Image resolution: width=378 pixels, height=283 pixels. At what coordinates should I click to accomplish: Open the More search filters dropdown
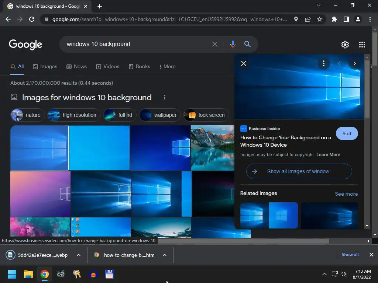[167, 67]
